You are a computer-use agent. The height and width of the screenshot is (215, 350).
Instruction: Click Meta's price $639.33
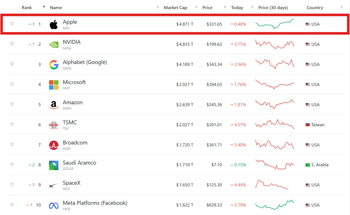214,205
